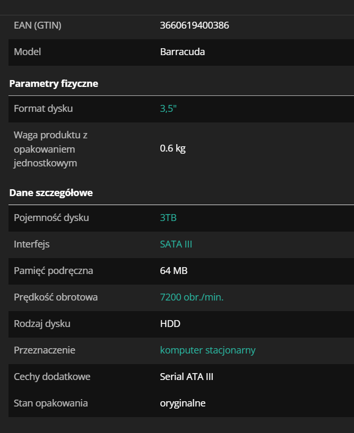Viewport: 354px width, 433px height.
Task: Select the oryginalne packaging value
Action: tap(183, 403)
